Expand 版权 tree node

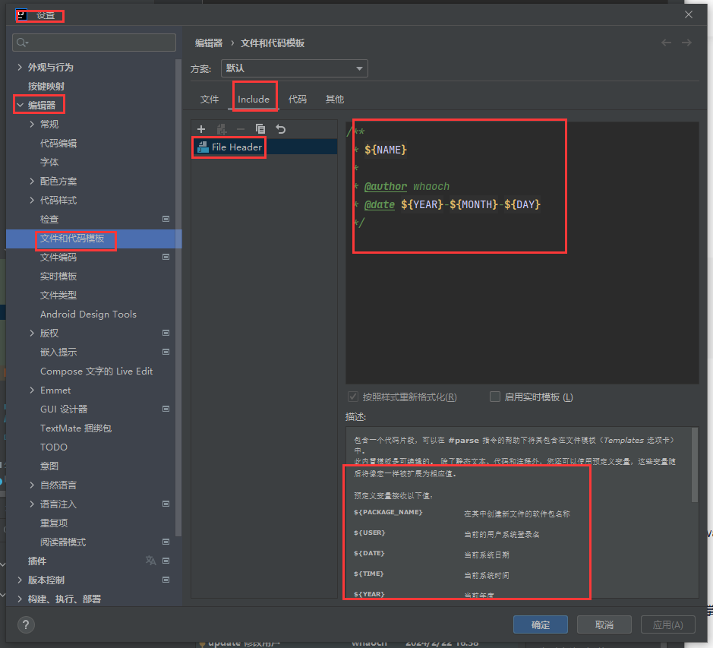pyautogui.click(x=32, y=333)
